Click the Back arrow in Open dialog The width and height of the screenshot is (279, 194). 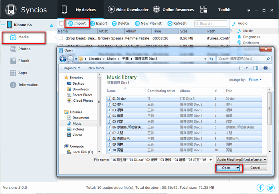[63, 59]
